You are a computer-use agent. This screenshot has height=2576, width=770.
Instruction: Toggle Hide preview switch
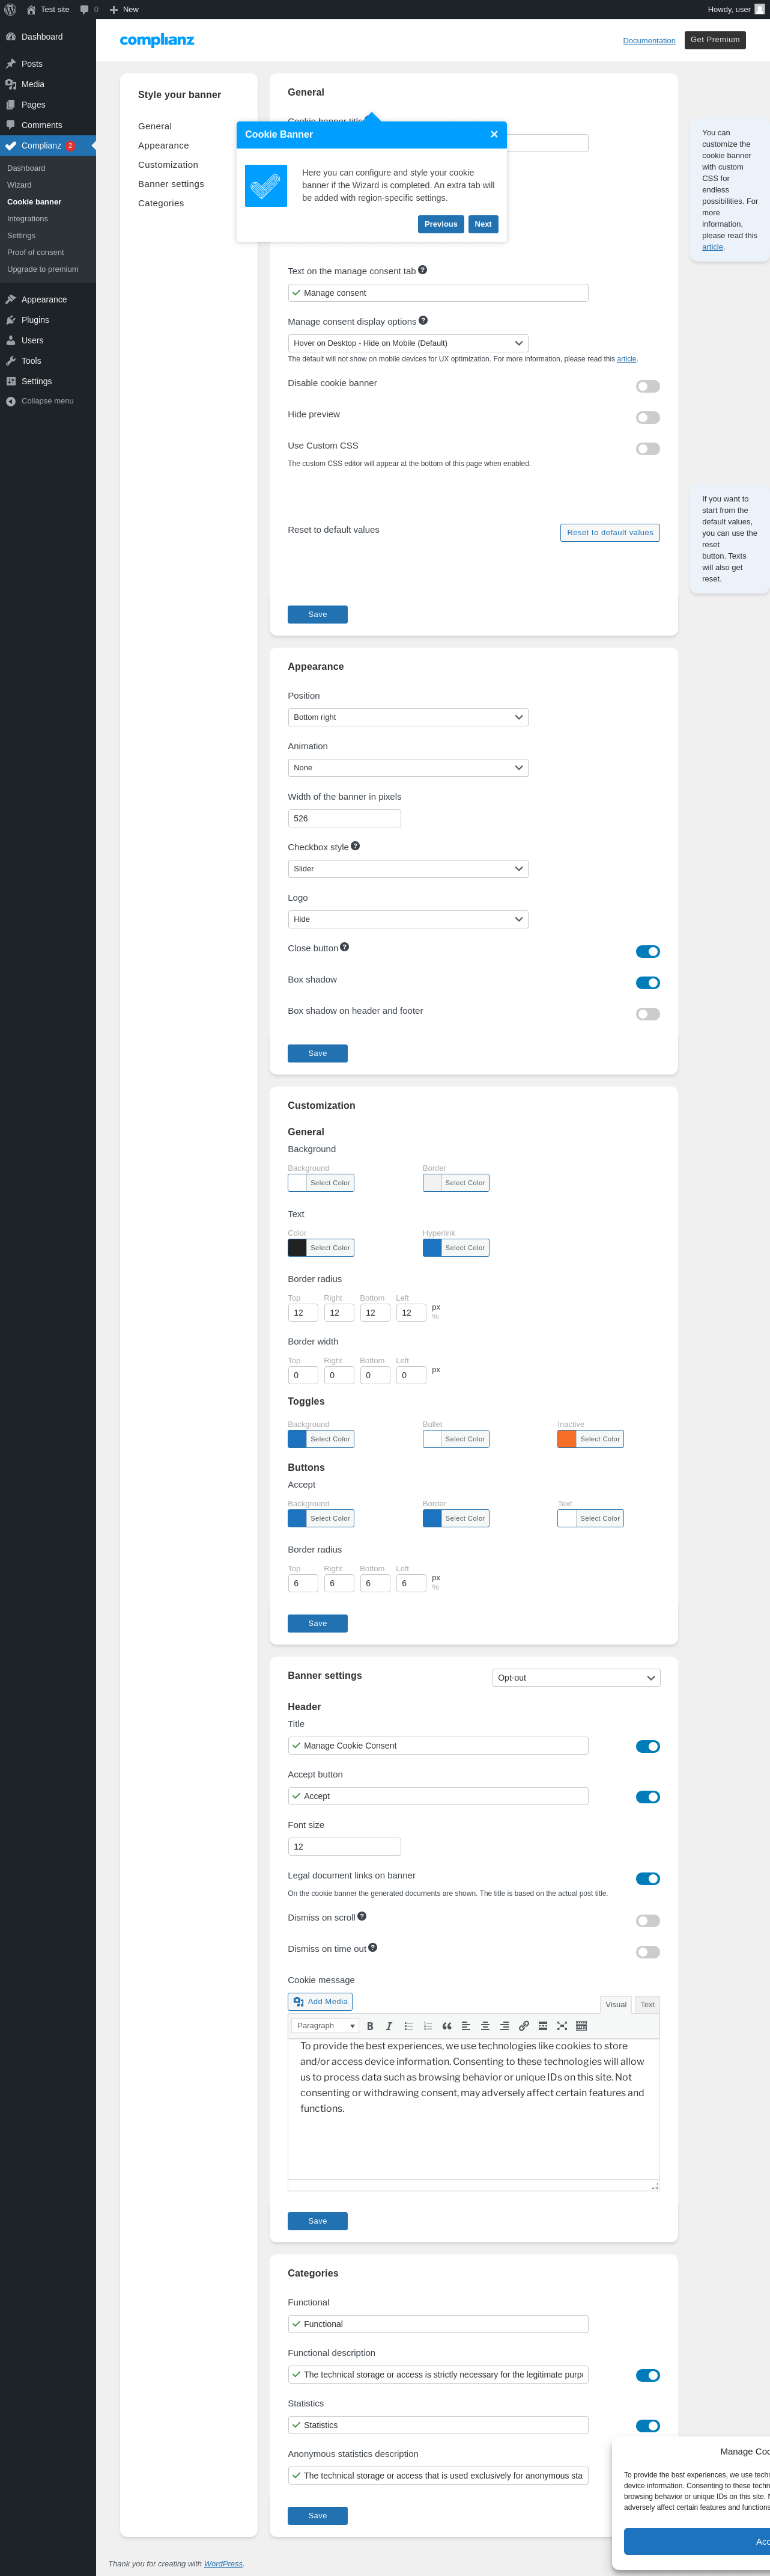(x=648, y=417)
